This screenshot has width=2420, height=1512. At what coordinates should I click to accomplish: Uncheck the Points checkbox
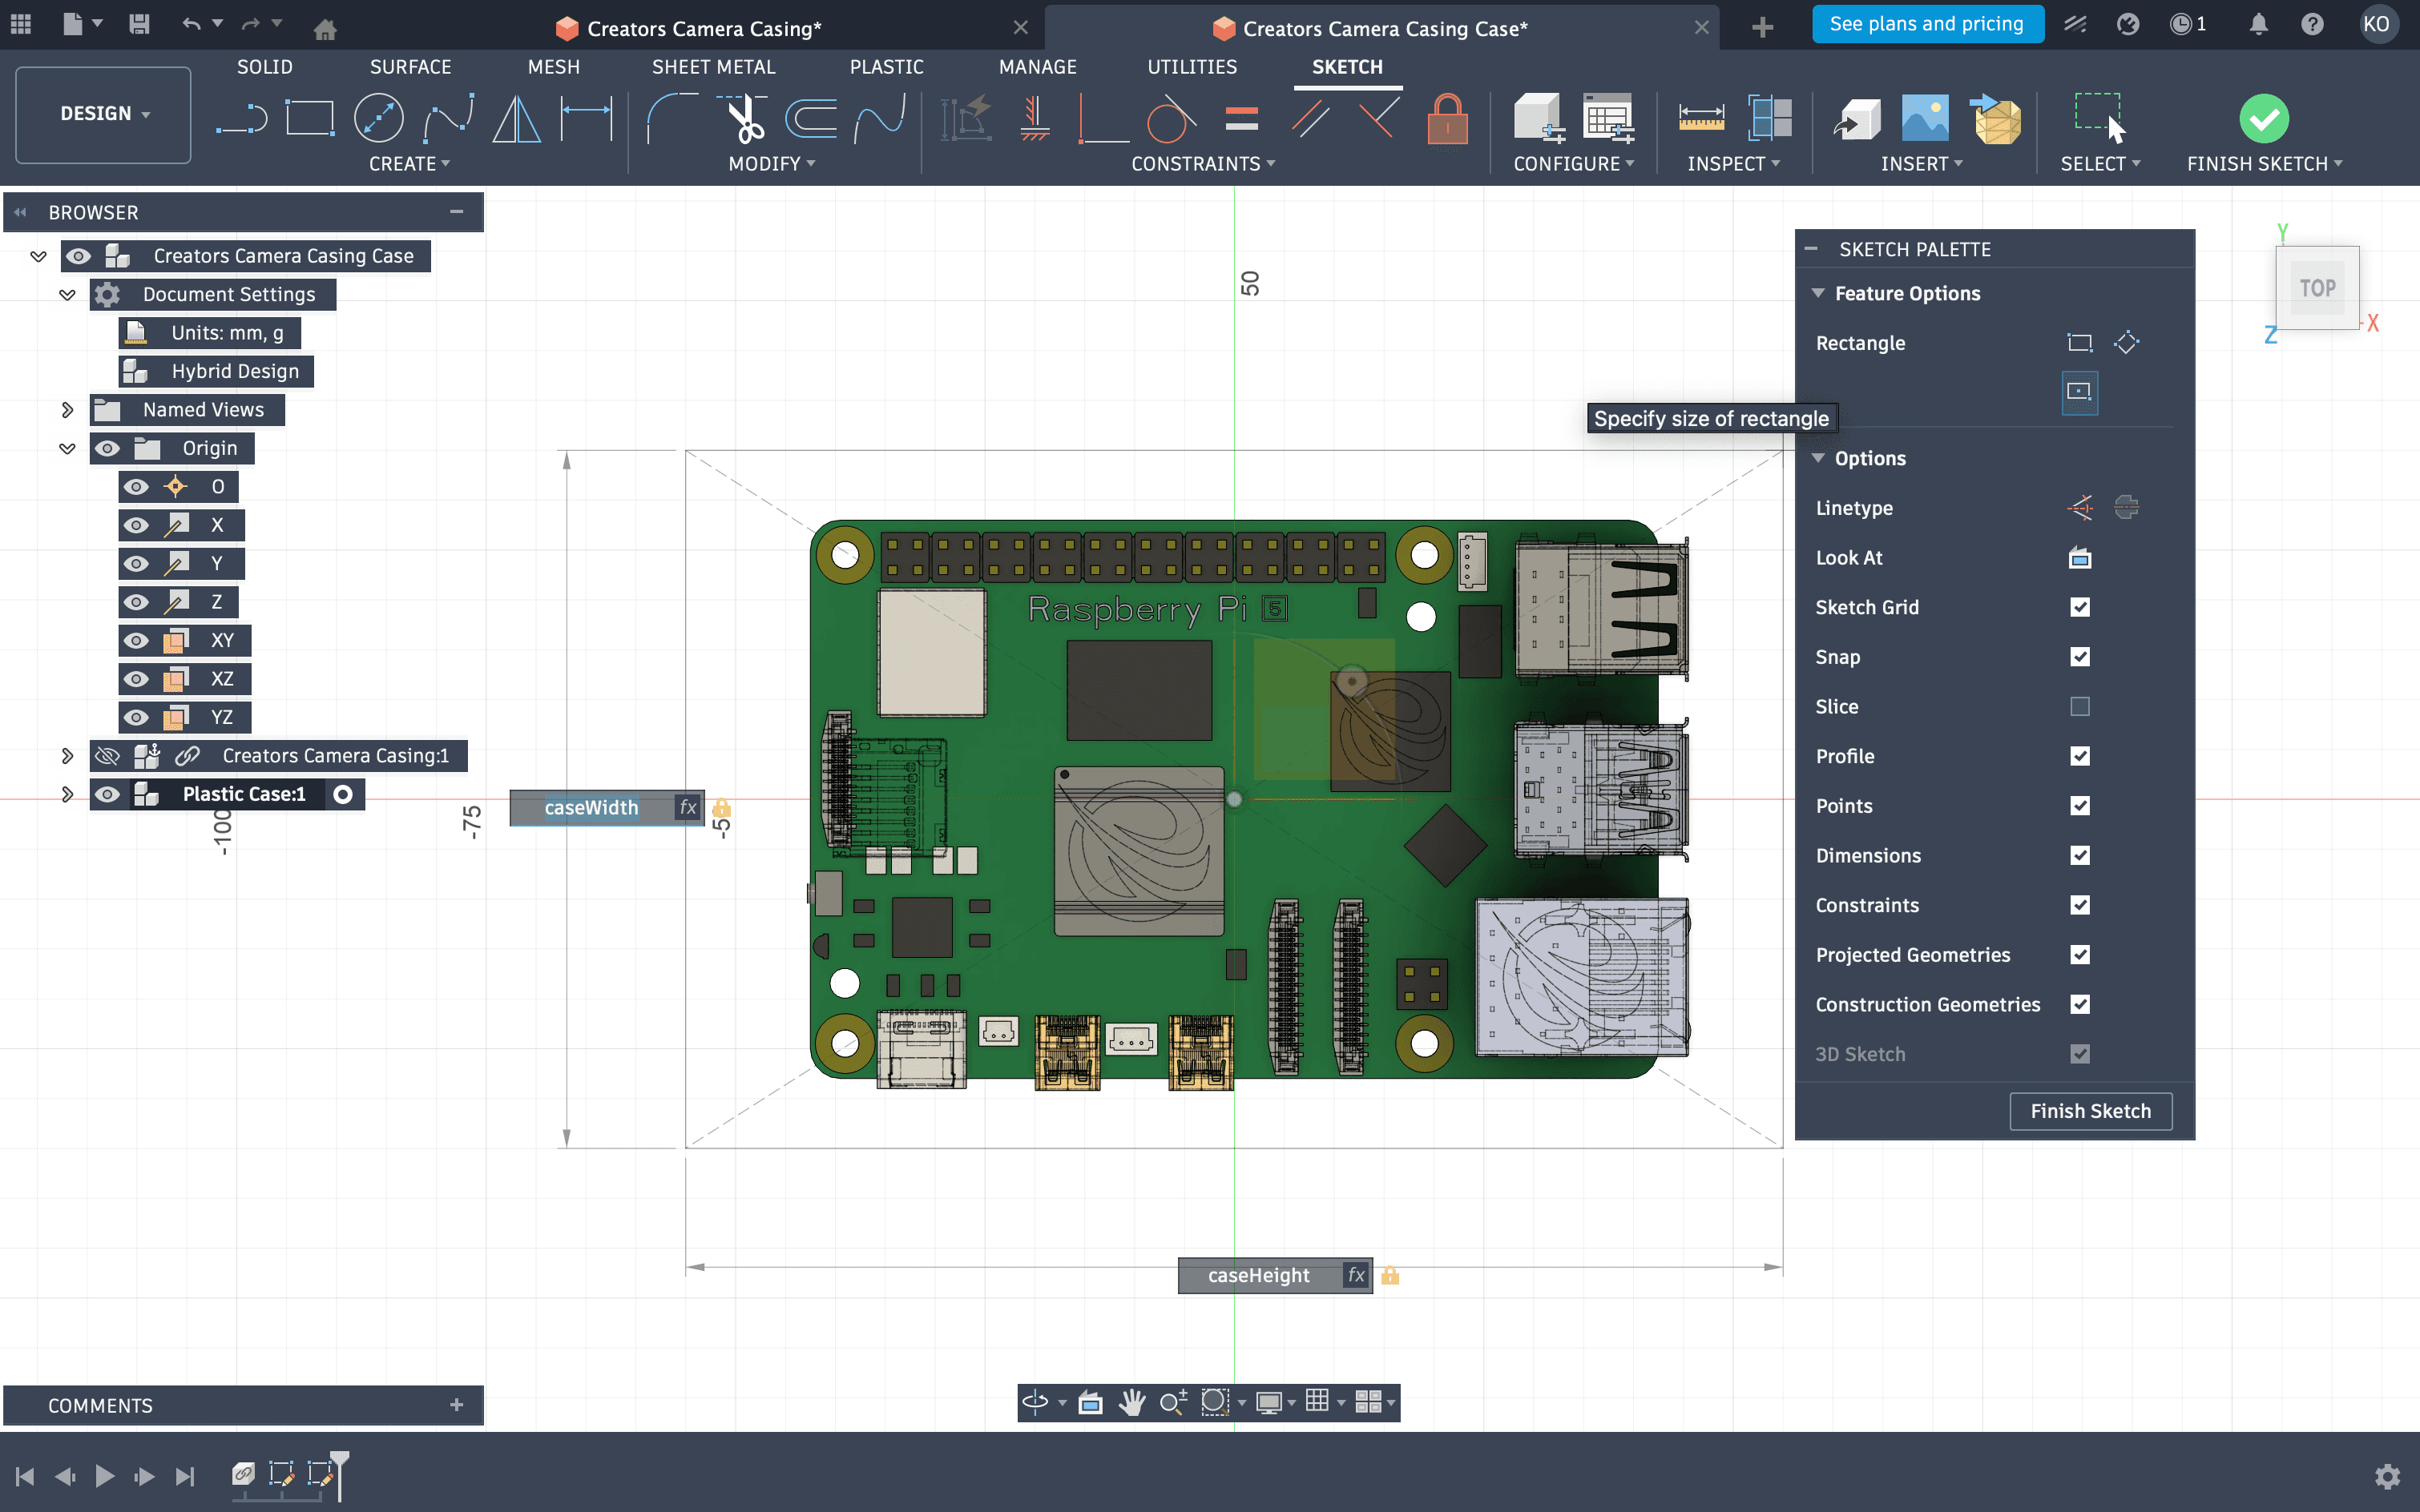(x=2080, y=806)
